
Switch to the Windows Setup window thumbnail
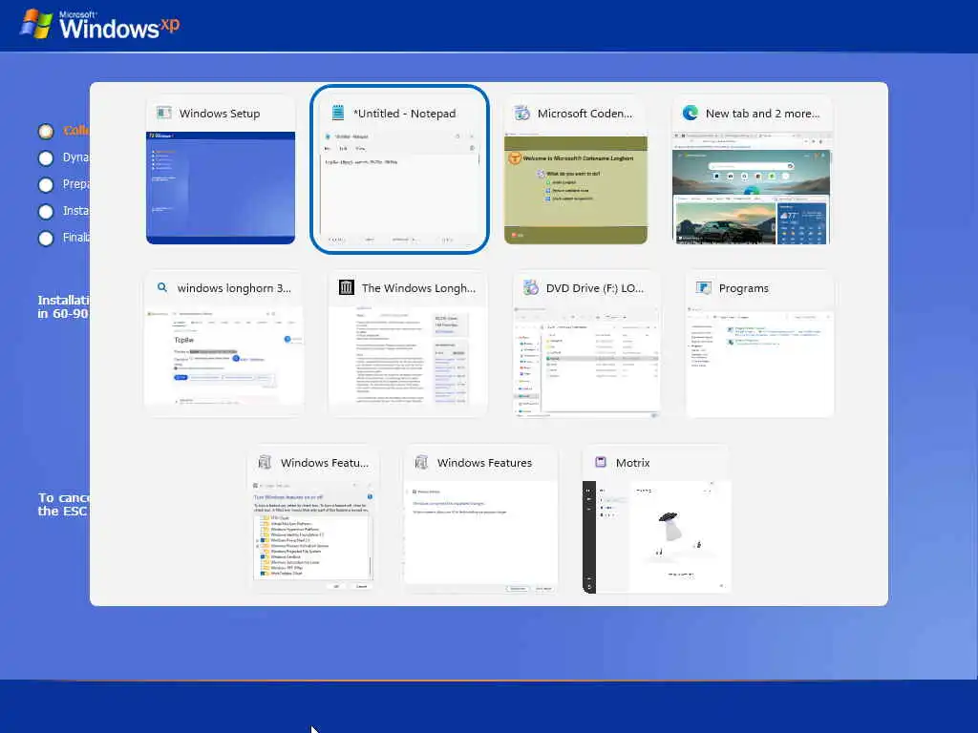click(221, 188)
